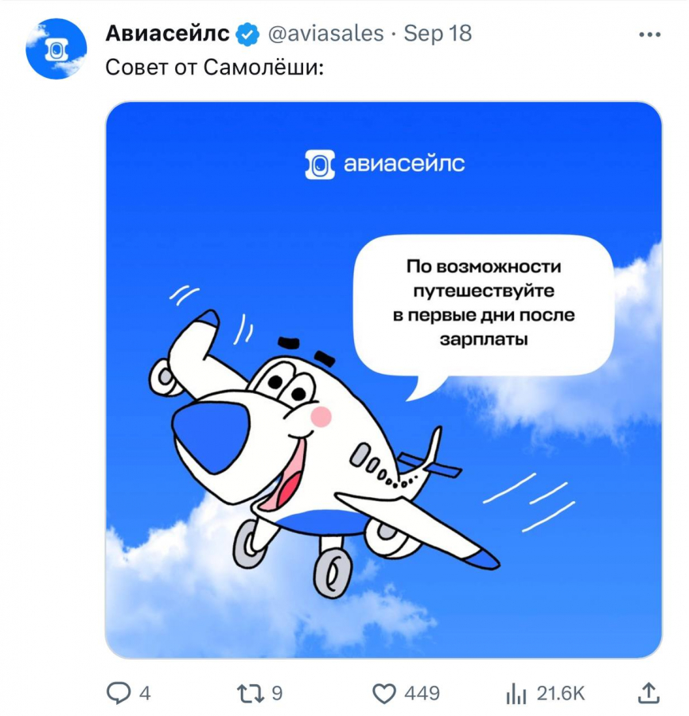Open view analytics bar chart icon
The height and width of the screenshot is (716, 689).
pos(516,693)
